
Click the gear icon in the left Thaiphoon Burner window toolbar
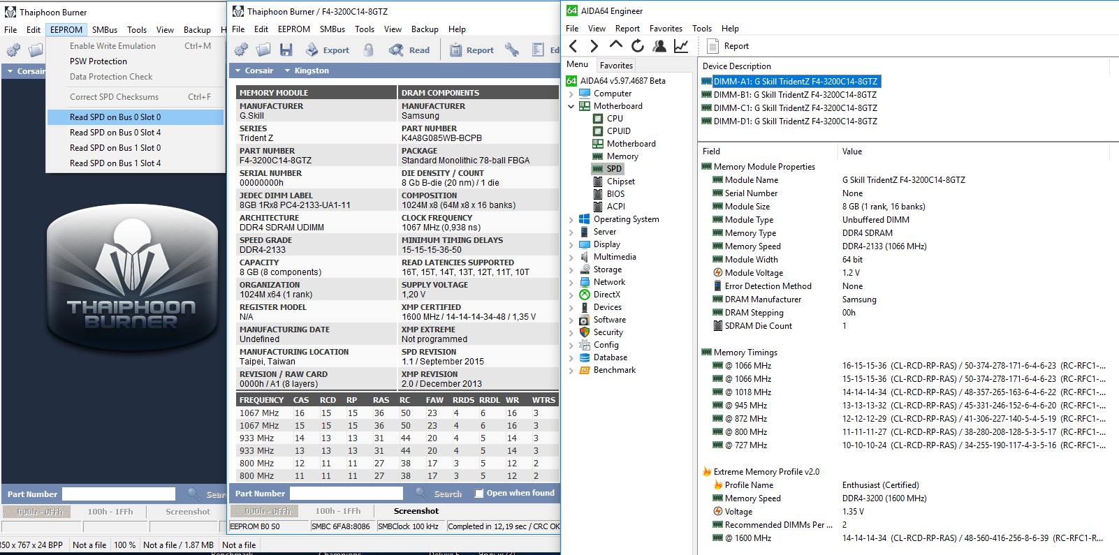(x=13, y=50)
